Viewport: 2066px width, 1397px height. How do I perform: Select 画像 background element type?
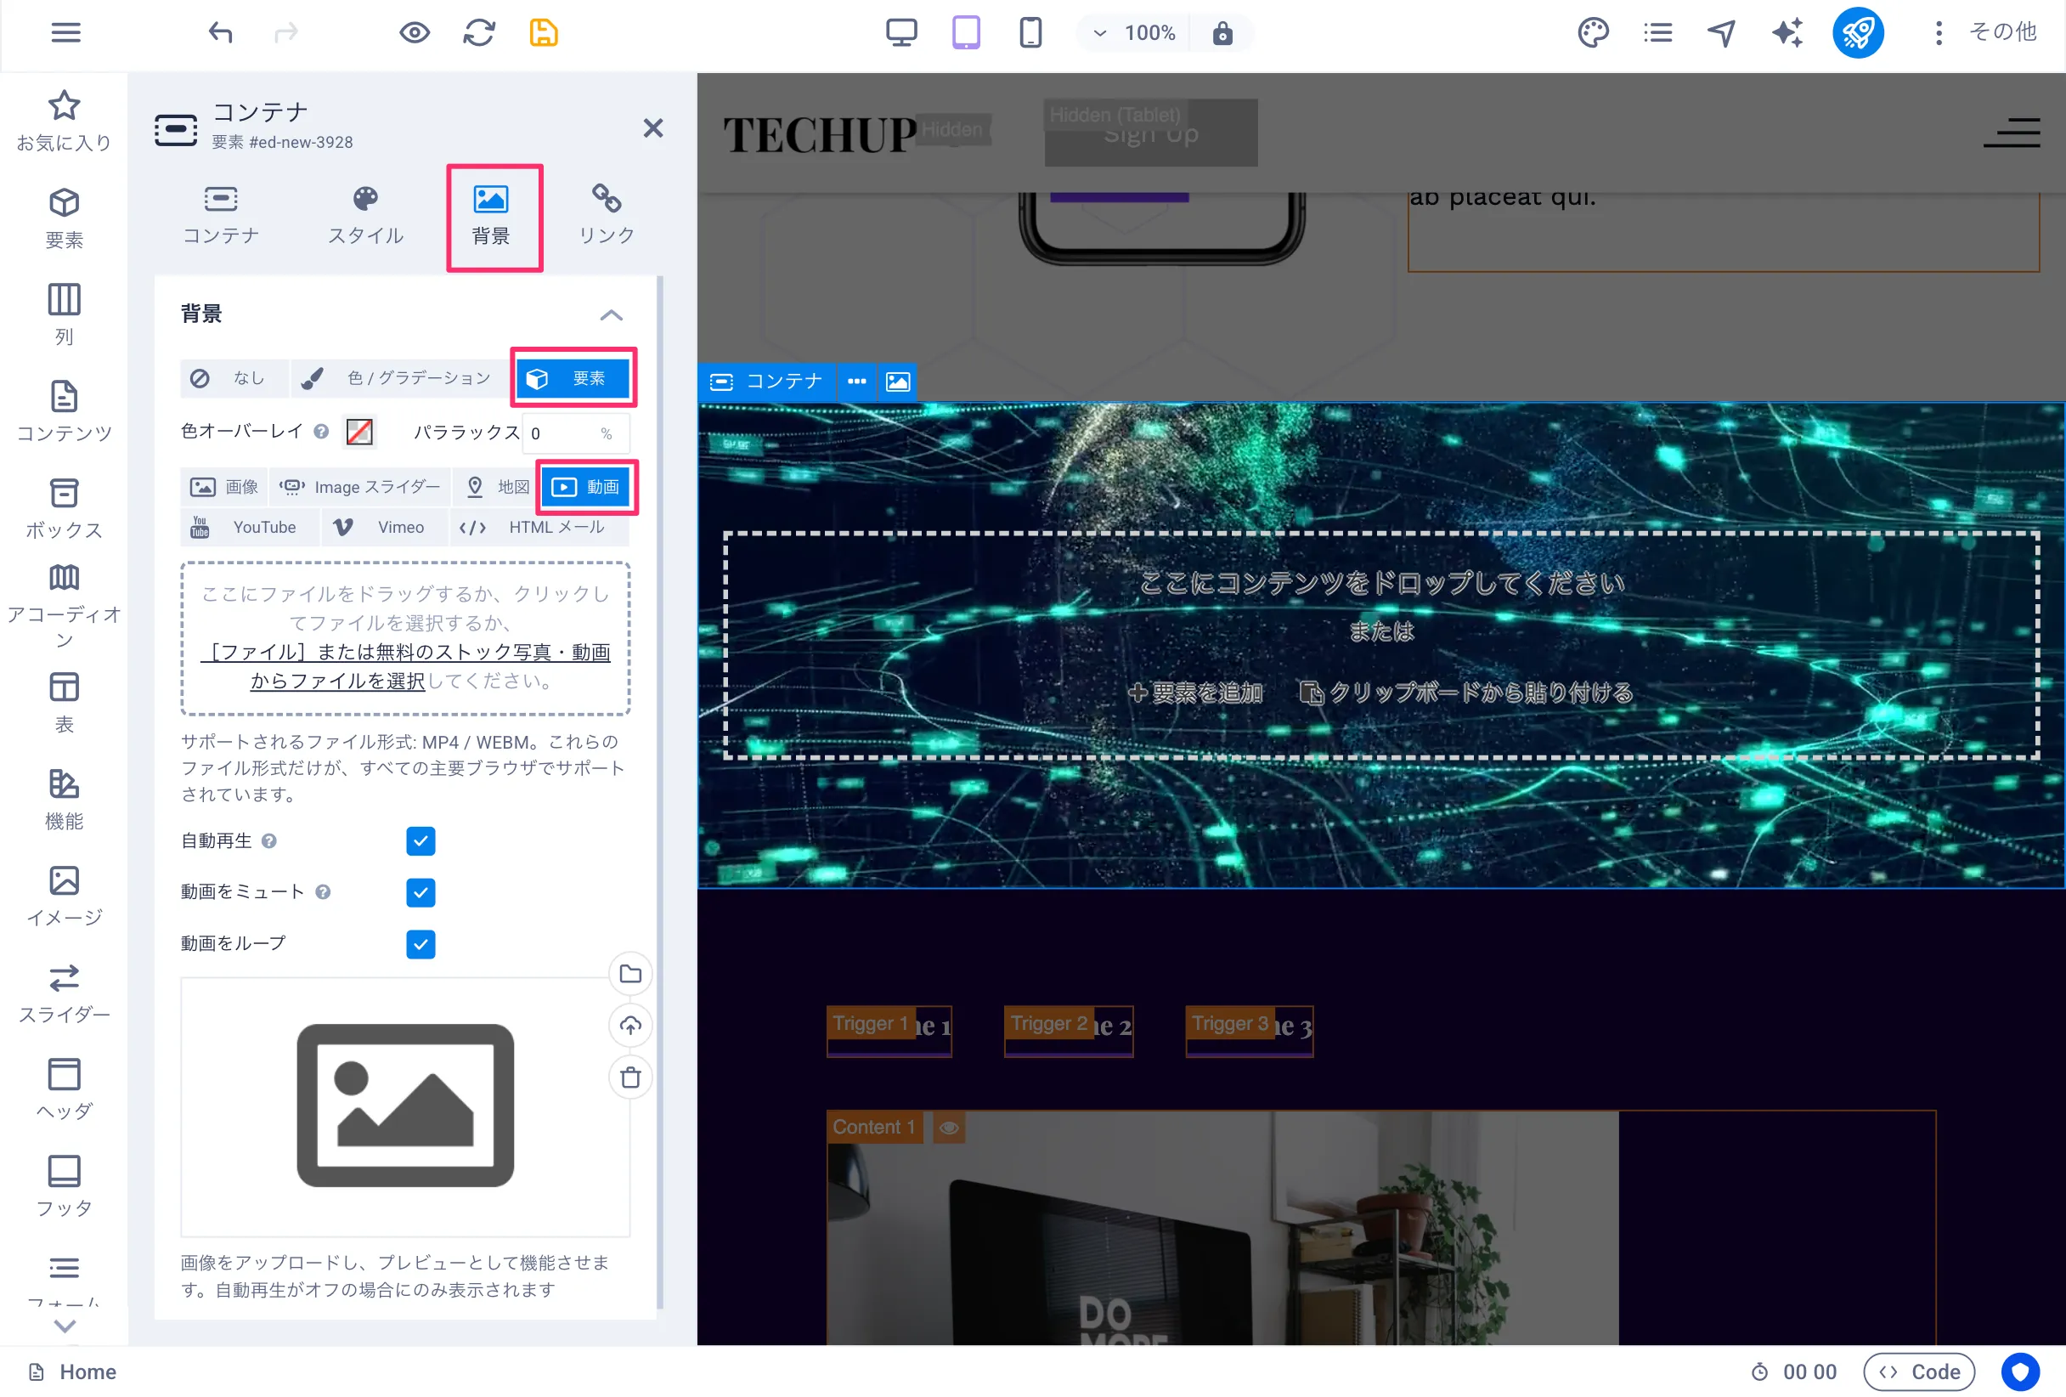224,486
